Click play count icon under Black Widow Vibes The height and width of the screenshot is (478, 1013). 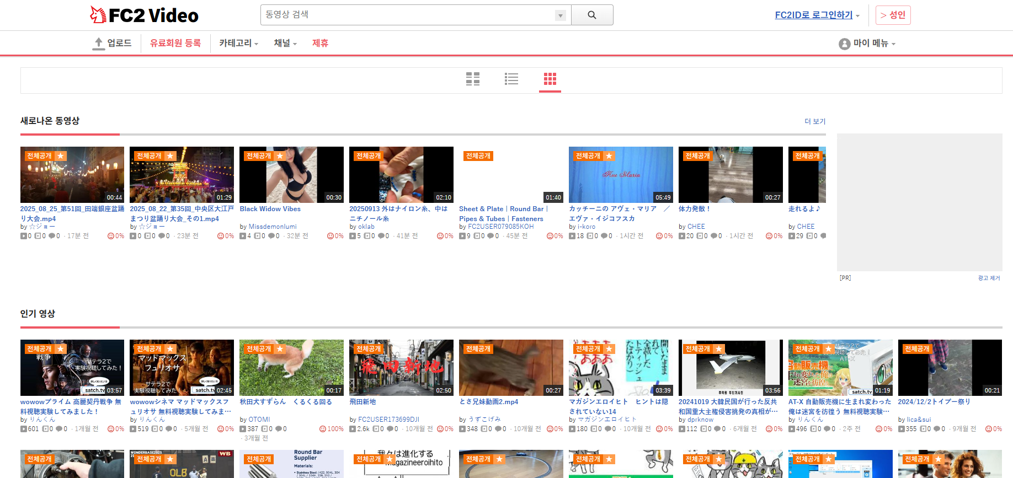[x=243, y=236]
